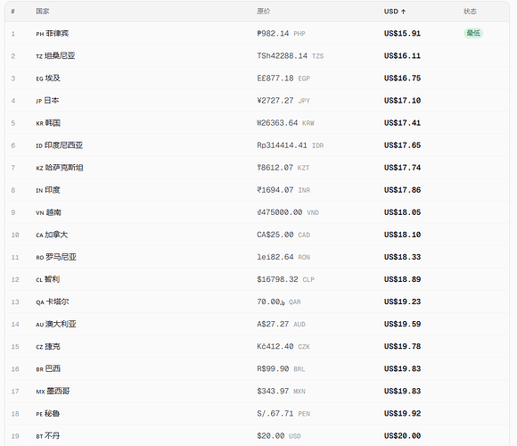Click the US$17.86 value
Image resolution: width=517 pixels, height=446 pixels.
click(x=402, y=190)
